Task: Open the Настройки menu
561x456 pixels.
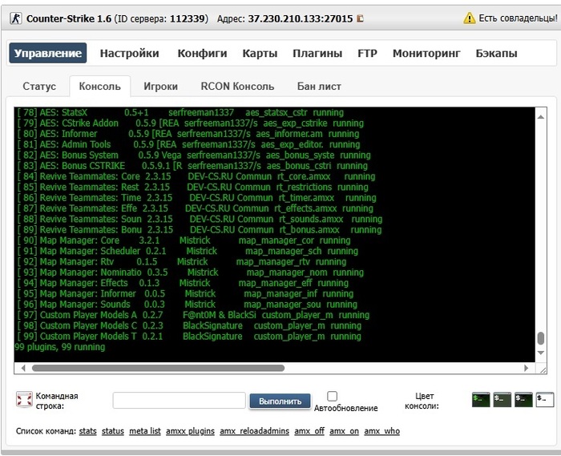Action: [129, 54]
